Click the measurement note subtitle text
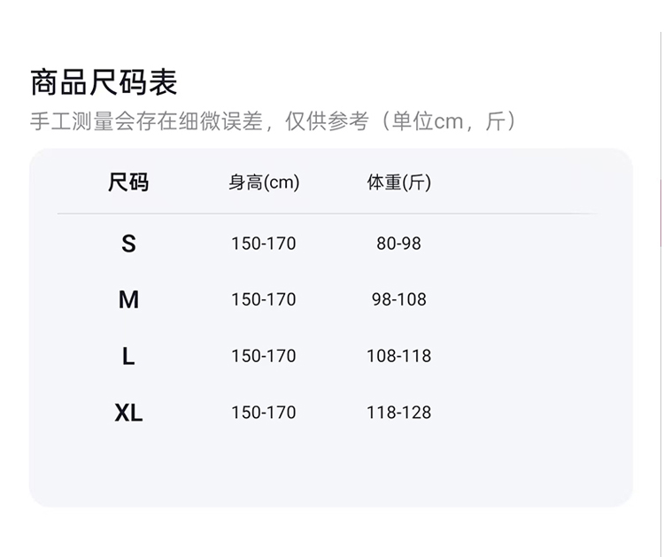The height and width of the screenshot is (557, 664). tap(274, 121)
